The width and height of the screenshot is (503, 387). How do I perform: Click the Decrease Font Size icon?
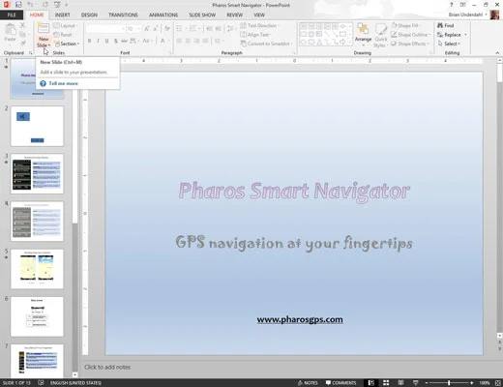[x=156, y=29]
